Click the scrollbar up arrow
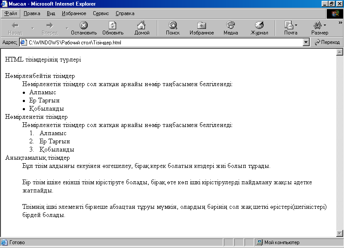 tap(339, 52)
